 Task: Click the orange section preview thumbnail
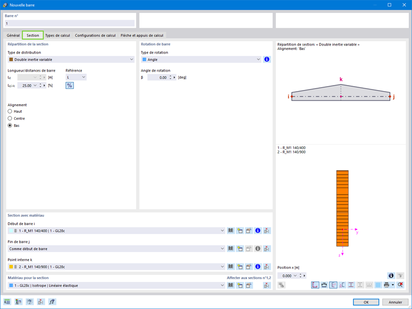click(343, 208)
